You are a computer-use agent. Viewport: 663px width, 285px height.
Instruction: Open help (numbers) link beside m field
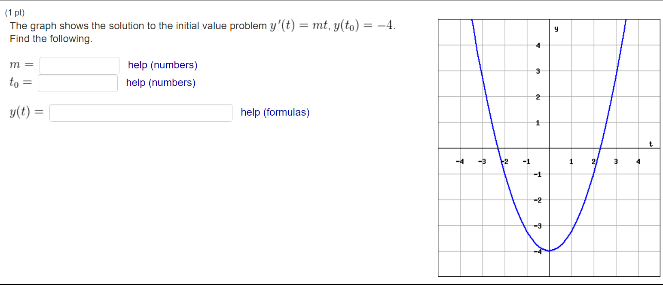(163, 65)
